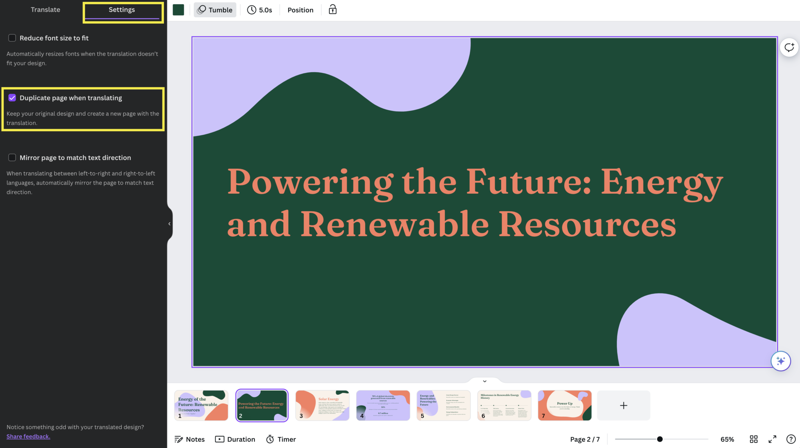Viewport: 800px width, 448px height.
Task: Click the 5.0s page duration clock
Action: [x=260, y=10]
